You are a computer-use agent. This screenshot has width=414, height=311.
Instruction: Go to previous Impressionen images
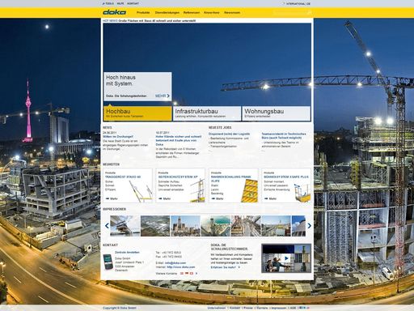tap(107, 226)
